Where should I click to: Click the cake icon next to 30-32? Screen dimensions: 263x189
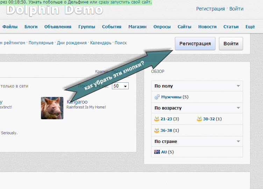click(199, 119)
